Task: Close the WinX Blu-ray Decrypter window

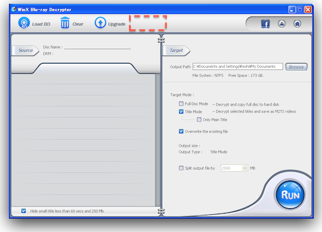Action: (x=308, y=10)
